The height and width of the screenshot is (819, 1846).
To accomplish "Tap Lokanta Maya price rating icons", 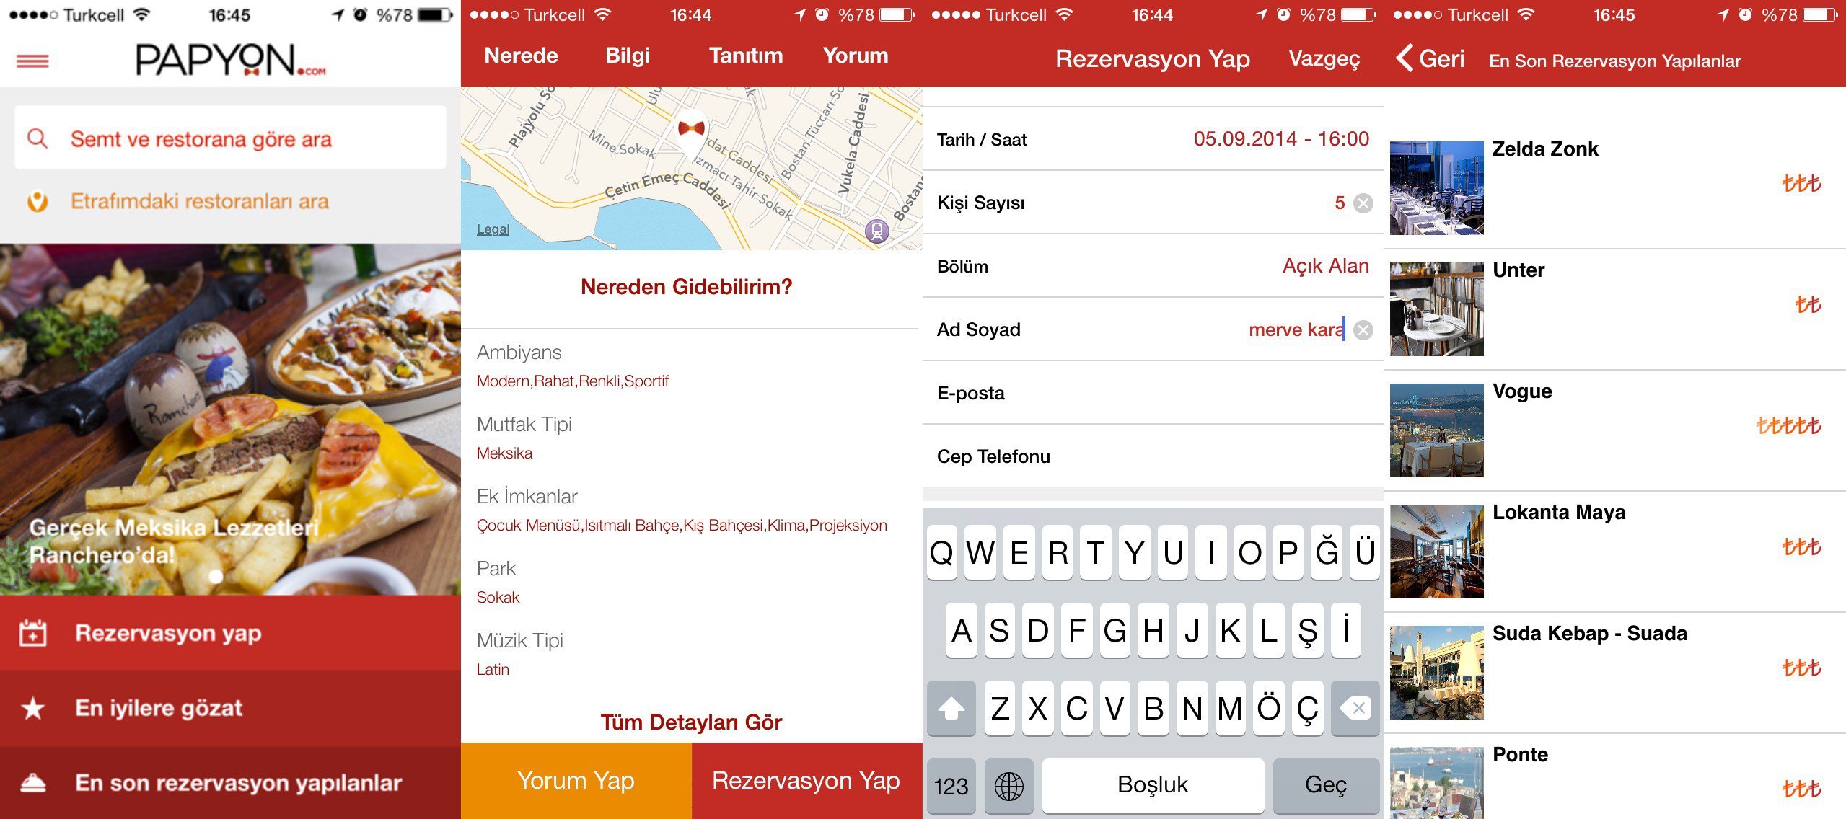I will coord(1801,546).
